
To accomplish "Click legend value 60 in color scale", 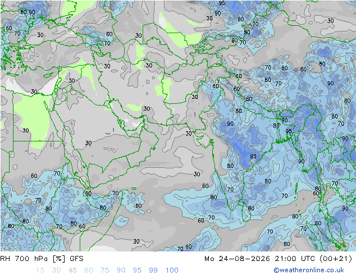I will tap(89, 271).
